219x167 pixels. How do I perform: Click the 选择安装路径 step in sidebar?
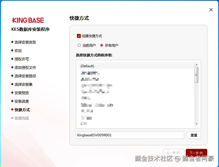click(x=24, y=76)
